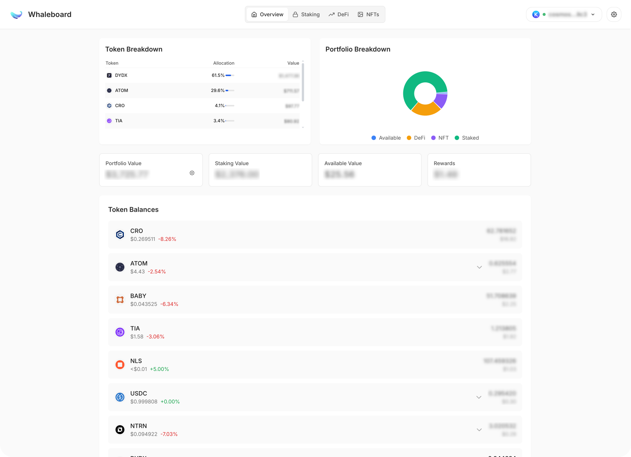Click the orange DeFi donut segment
The width and height of the screenshot is (631, 457).
[425, 110]
